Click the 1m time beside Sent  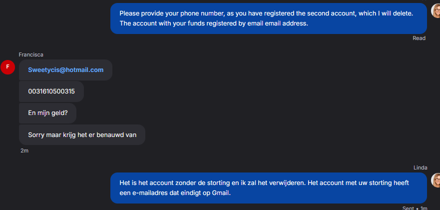[x=424, y=208]
